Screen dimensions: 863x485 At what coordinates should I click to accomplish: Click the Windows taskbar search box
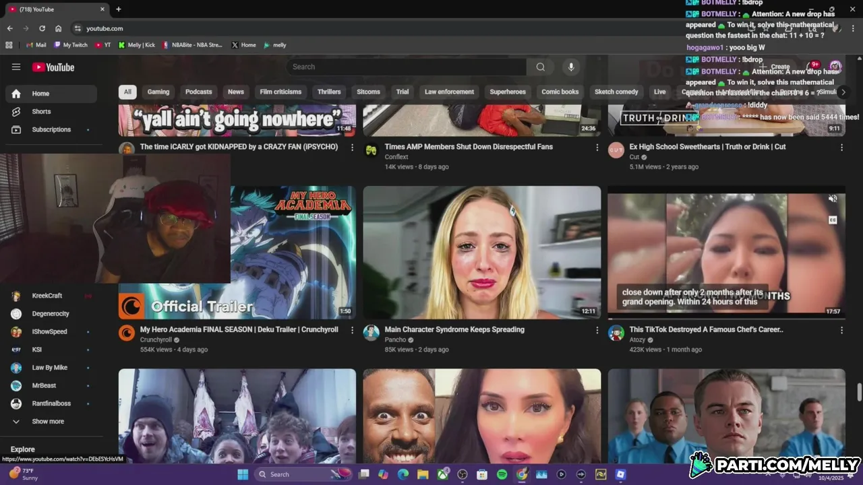pos(303,474)
